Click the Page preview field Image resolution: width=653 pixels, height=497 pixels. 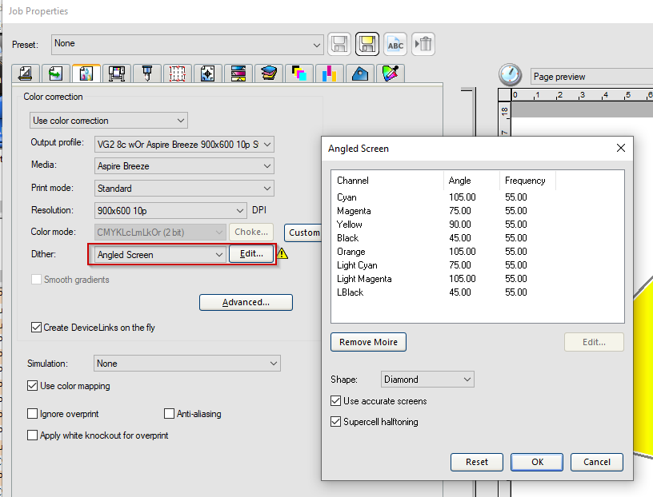click(x=591, y=77)
